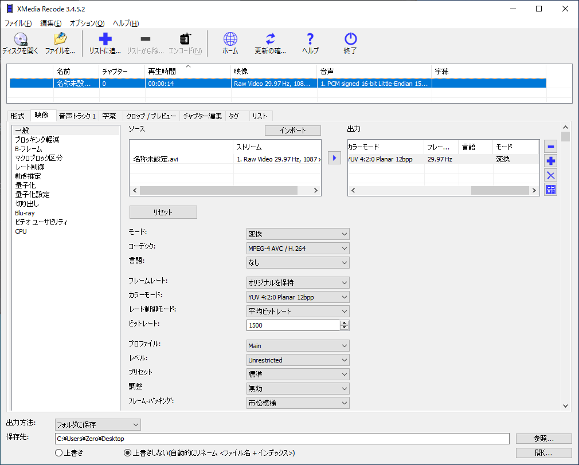The image size is (579, 465).
Task: Open a file with ファイルを... toolbar icon
Action: click(x=60, y=39)
